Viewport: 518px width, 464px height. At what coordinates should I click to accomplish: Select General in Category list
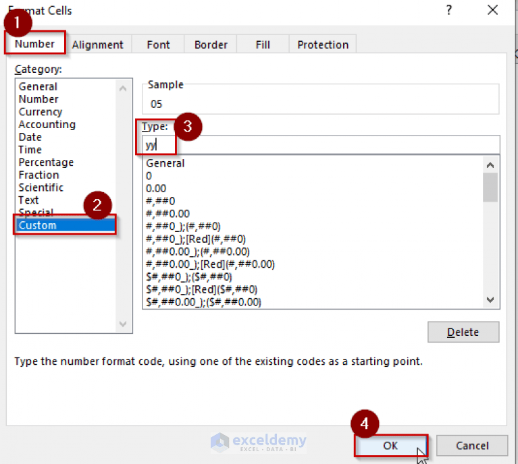click(38, 86)
